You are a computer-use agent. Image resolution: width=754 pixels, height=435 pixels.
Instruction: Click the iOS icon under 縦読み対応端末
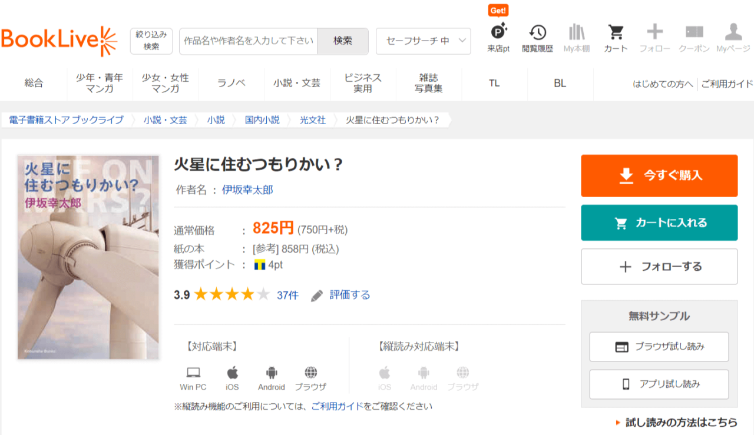click(385, 372)
